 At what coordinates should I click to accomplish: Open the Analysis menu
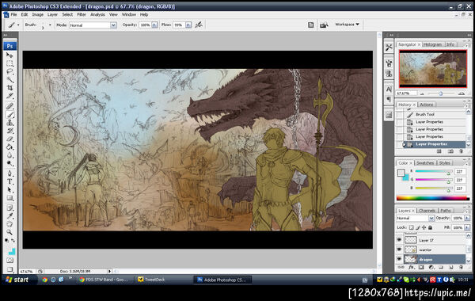tap(97, 14)
